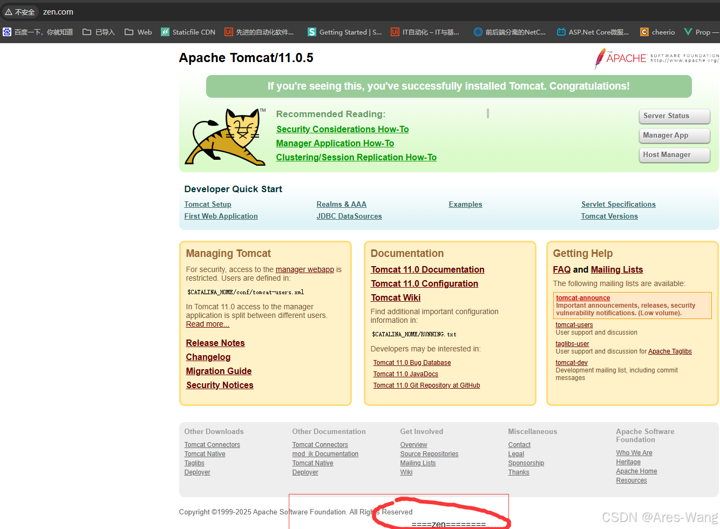Open Tomcat 11.0 Documentation

pos(427,269)
